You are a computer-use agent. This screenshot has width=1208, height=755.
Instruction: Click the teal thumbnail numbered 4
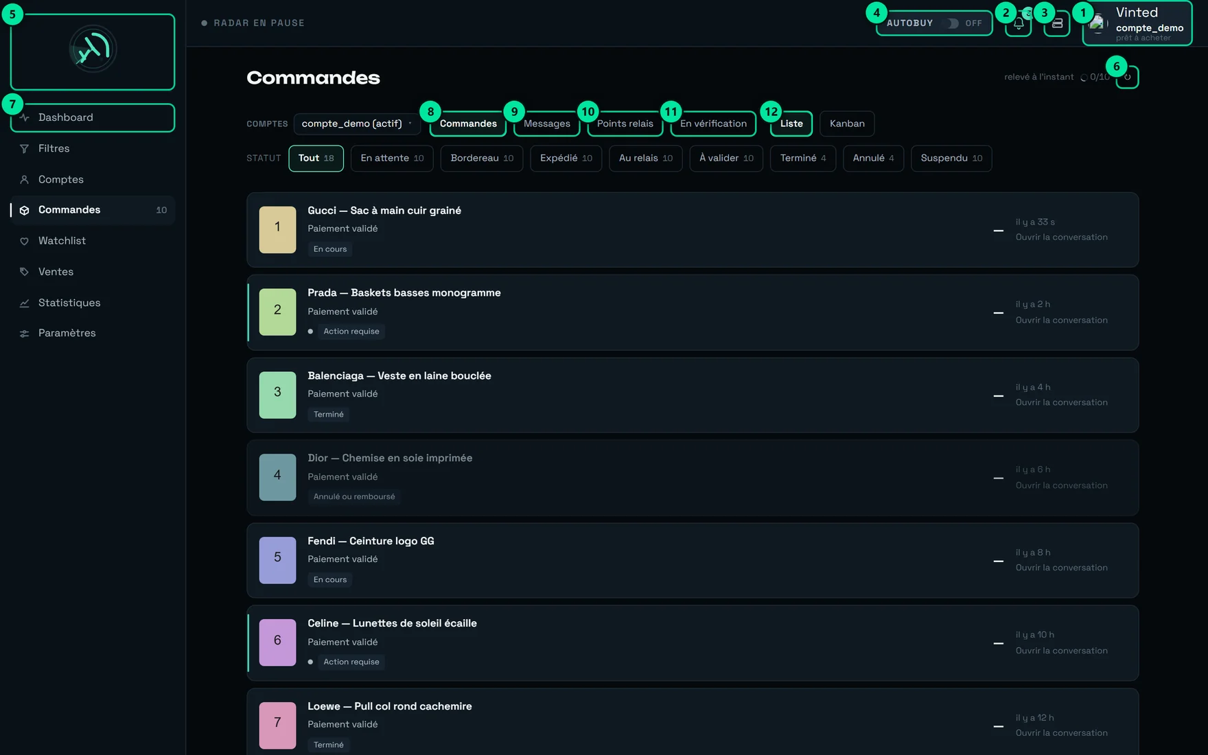[x=277, y=478]
